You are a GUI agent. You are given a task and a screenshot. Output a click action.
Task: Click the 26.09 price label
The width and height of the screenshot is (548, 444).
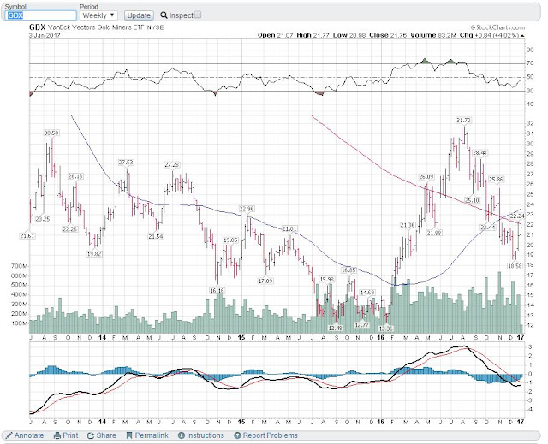(x=426, y=177)
